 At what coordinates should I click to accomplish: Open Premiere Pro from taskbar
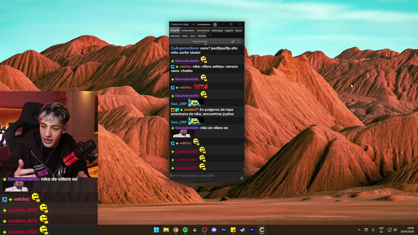252,230
